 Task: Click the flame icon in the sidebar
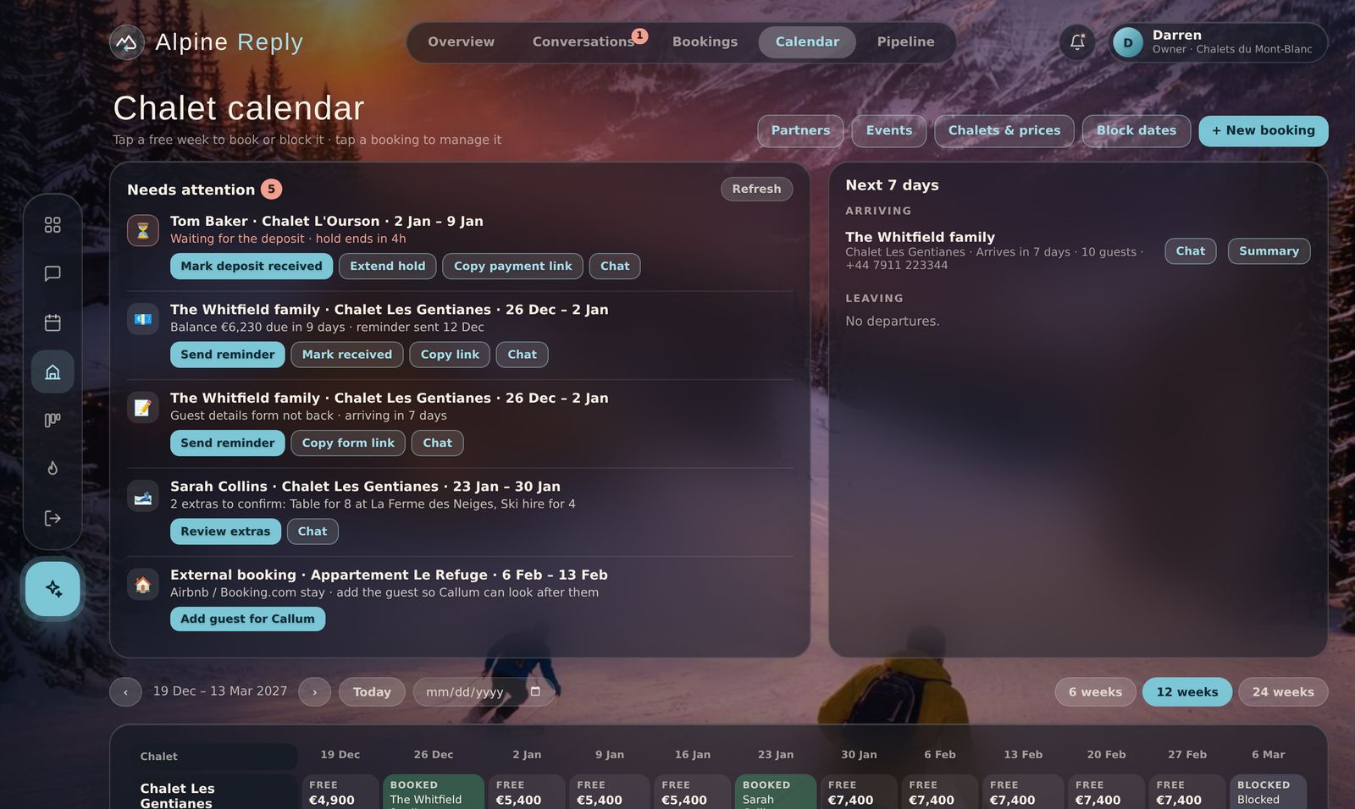click(x=53, y=469)
